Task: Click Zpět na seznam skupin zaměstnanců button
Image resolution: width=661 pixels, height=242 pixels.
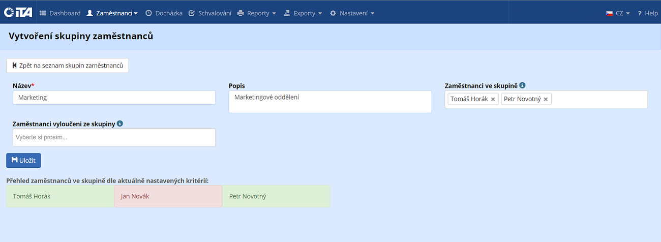Action: pos(68,66)
